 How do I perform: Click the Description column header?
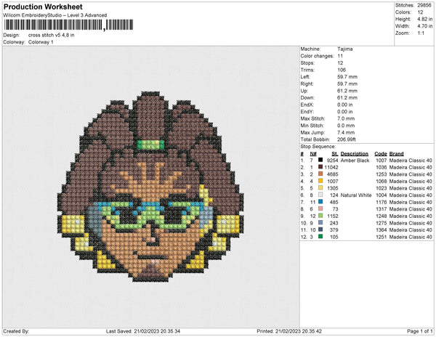click(x=355, y=154)
